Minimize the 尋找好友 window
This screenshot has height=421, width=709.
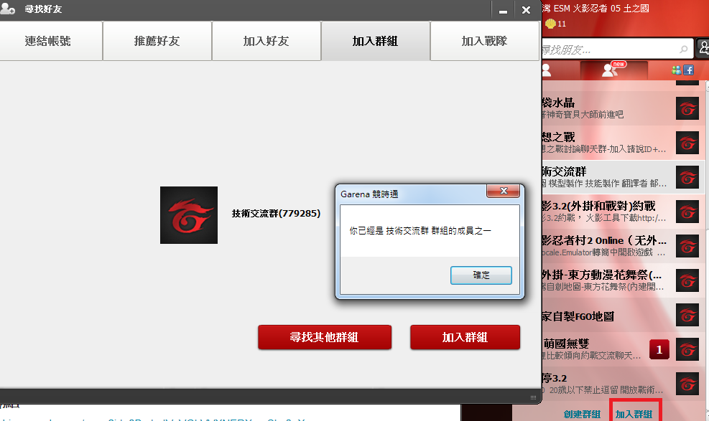pos(503,10)
